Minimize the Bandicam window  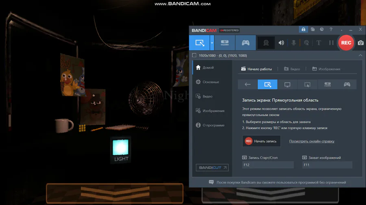[351, 30]
